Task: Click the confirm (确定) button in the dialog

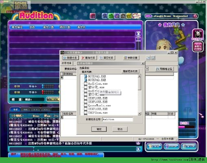Action: click(x=99, y=129)
